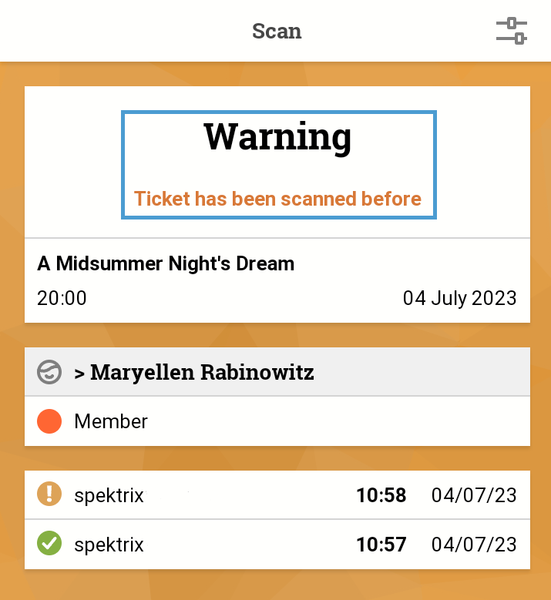Click the green checkmark scan icon

[49, 545]
